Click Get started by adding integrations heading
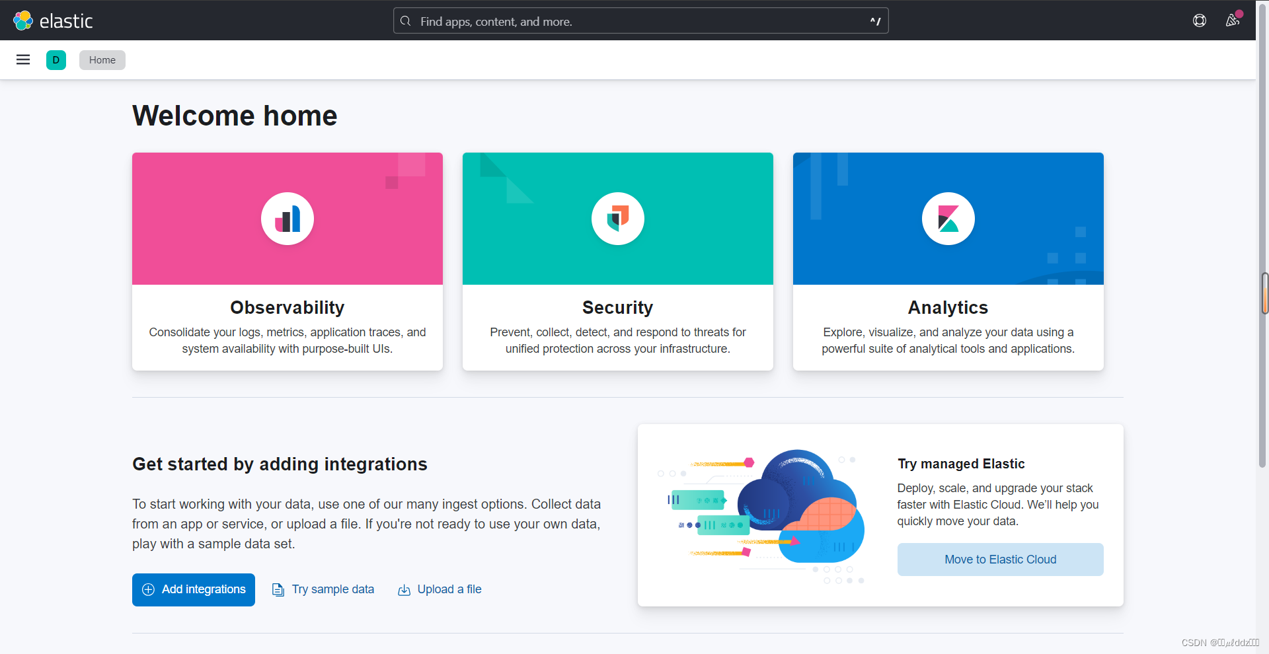 [280, 464]
